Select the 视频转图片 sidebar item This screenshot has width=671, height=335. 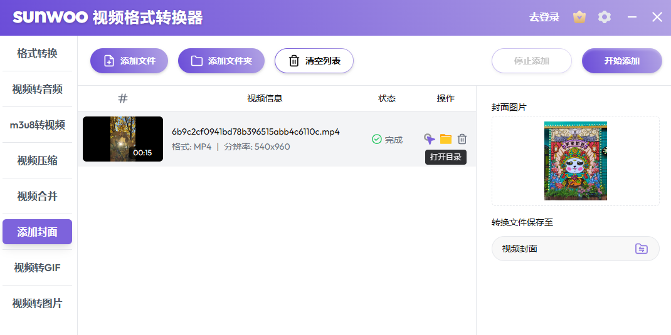(37, 303)
